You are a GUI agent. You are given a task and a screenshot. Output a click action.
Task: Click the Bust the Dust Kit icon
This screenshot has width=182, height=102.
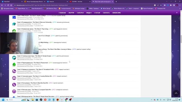[14, 85]
